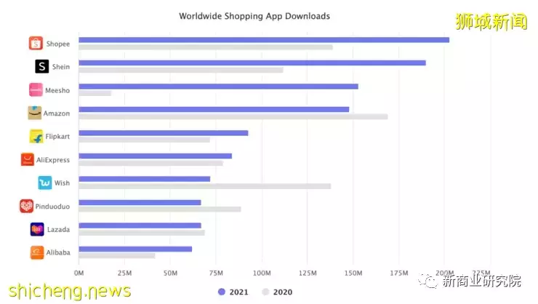Click the Flipkart app icon
The height and width of the screenshot is (304, 538).
tap(36, 136)
